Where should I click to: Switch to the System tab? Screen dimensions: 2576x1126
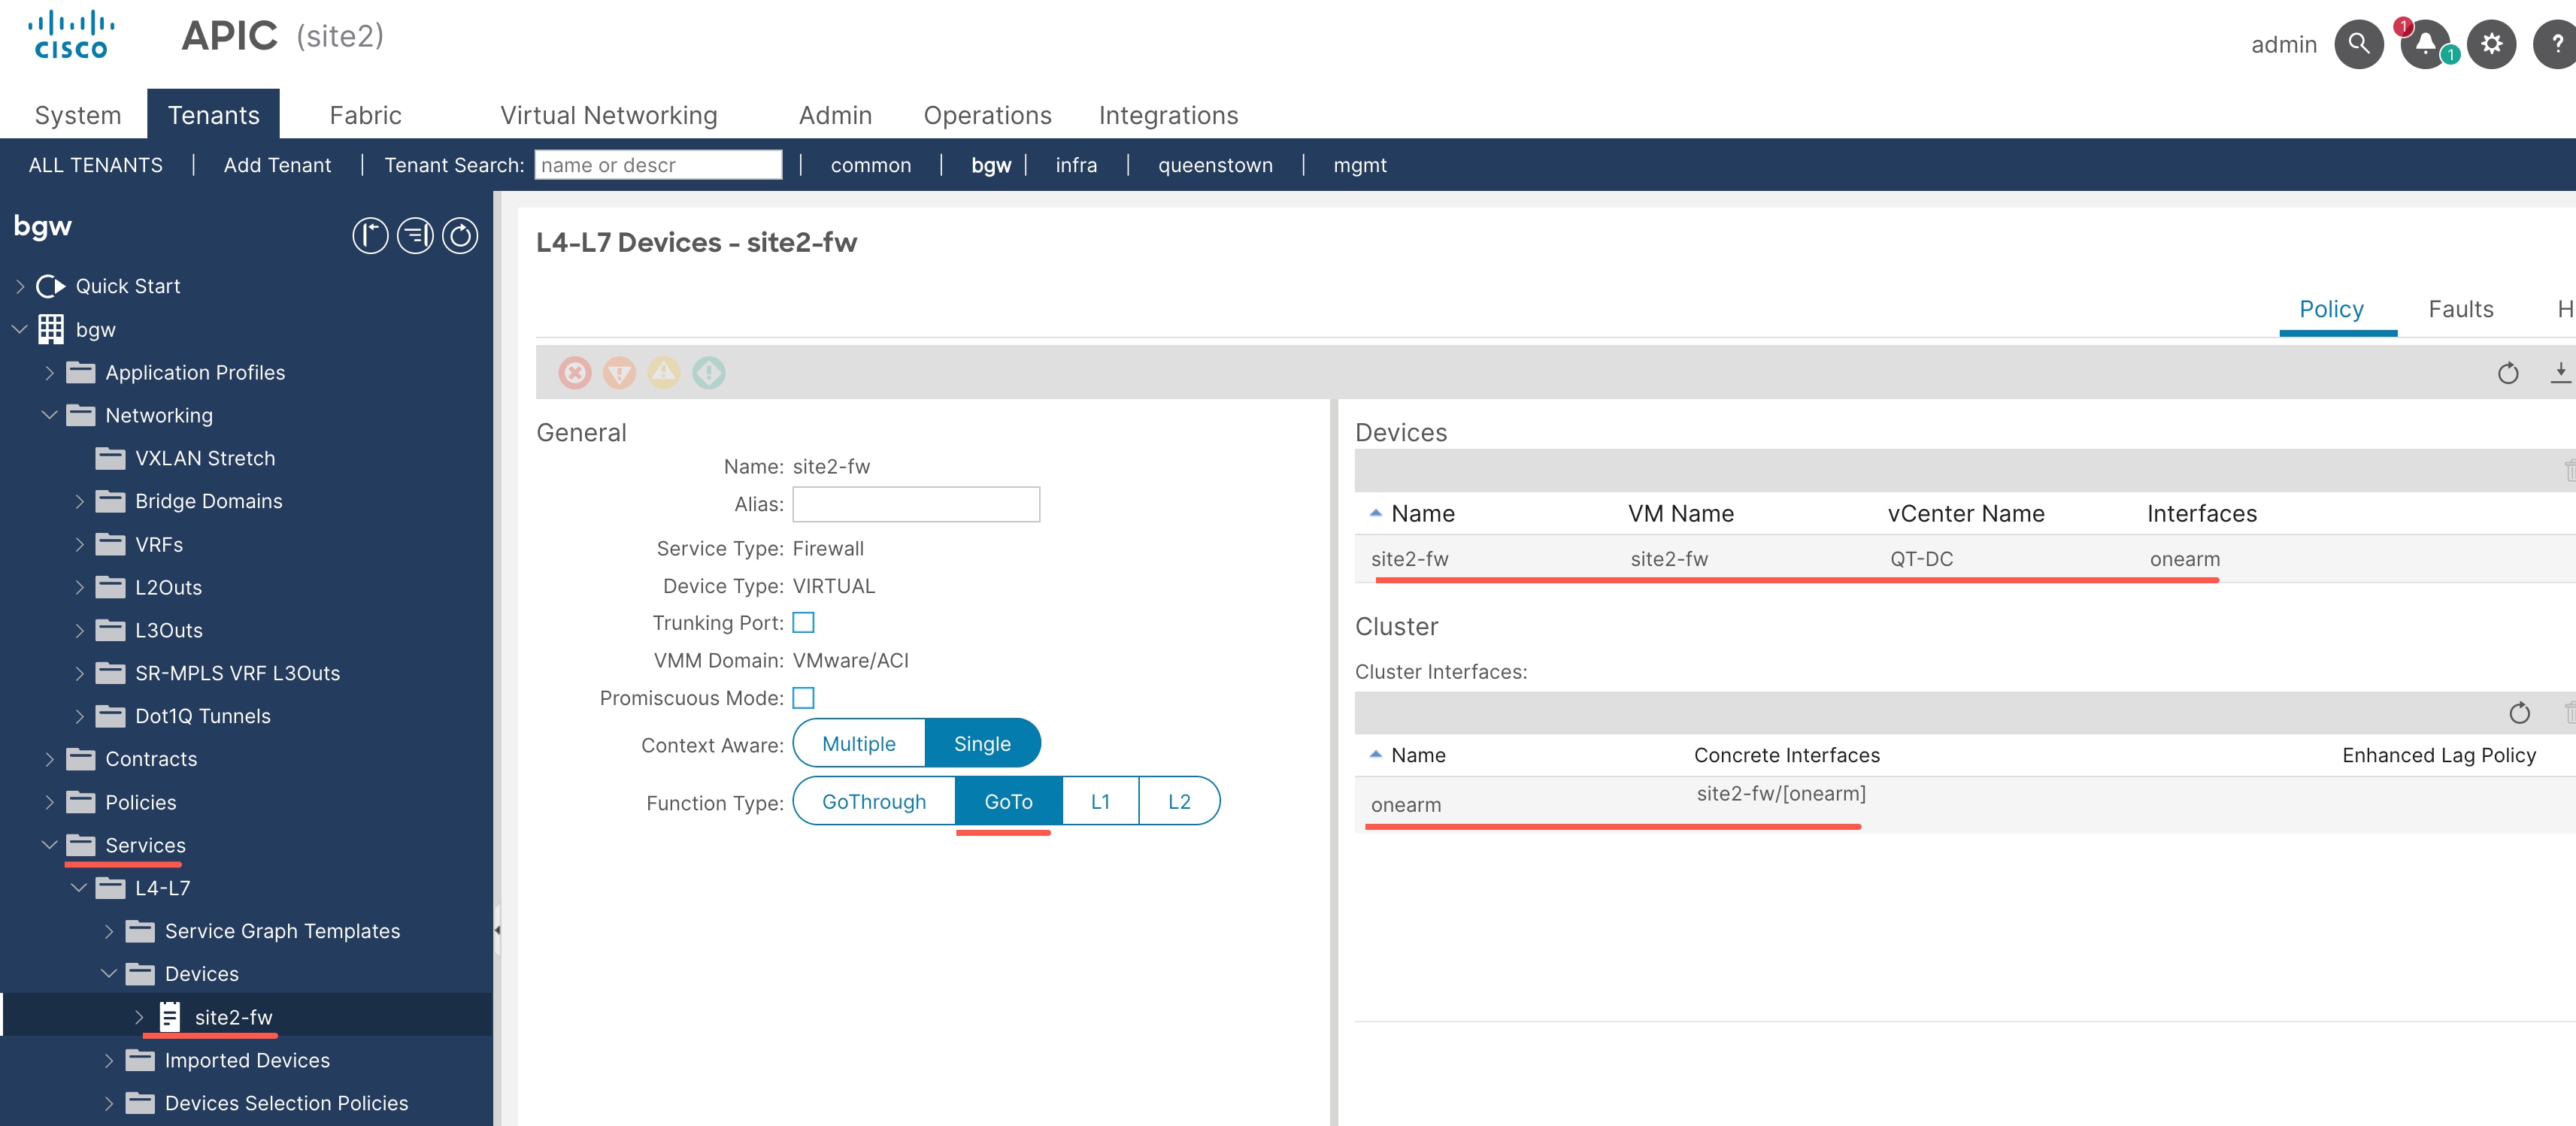tap(77, 115)
